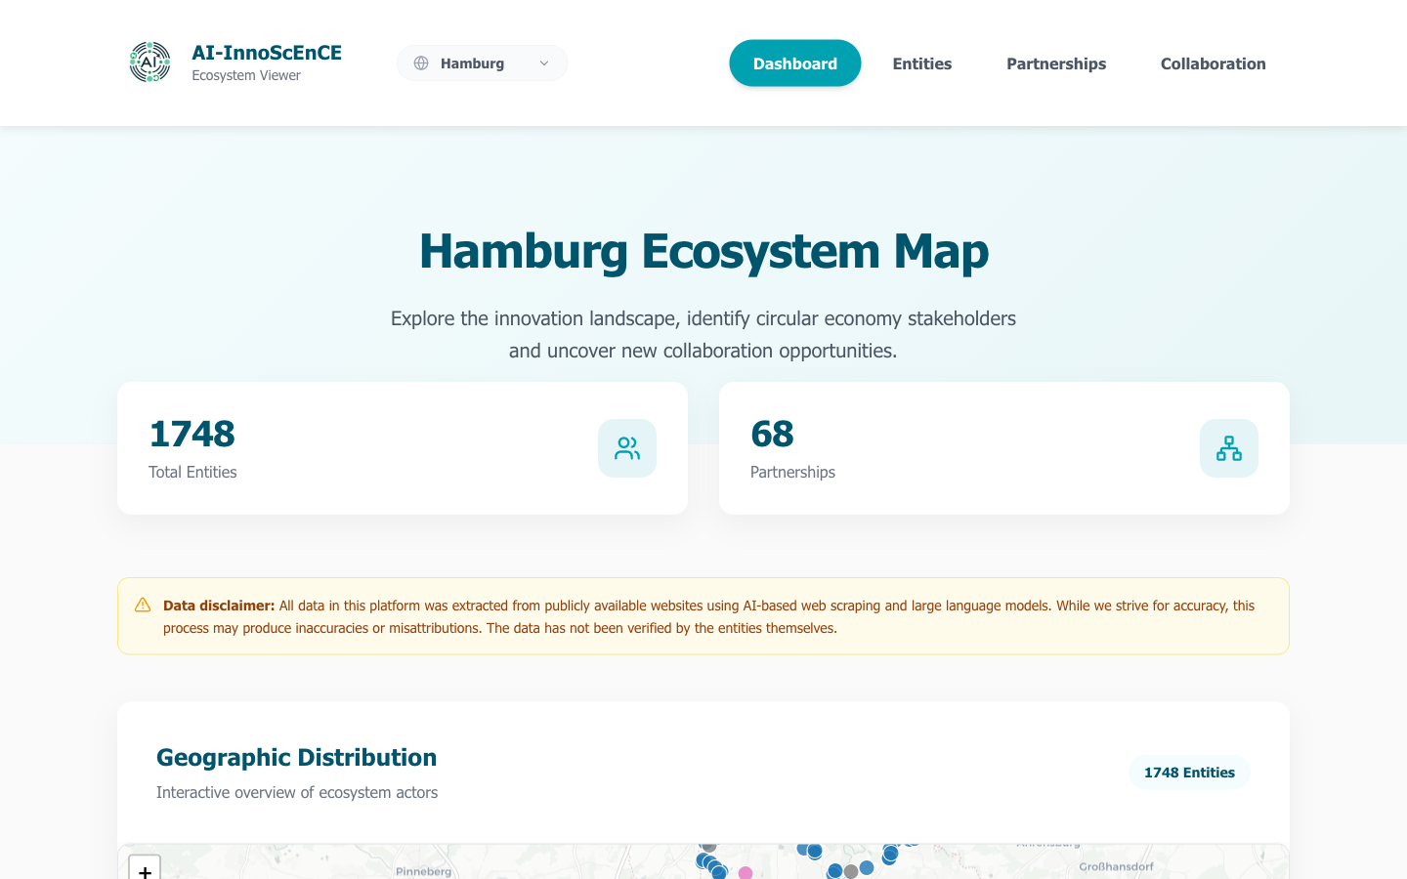
Task: Click the Pinneberg label on the map
Action: point(424,871)
